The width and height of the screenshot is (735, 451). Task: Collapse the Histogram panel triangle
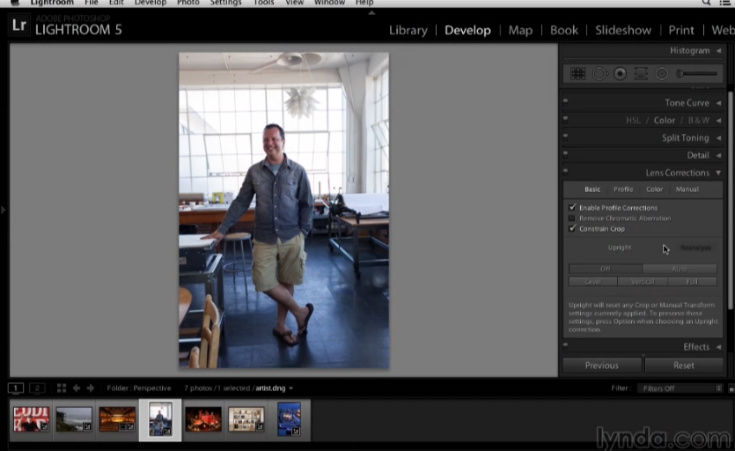tap(718, 51)
